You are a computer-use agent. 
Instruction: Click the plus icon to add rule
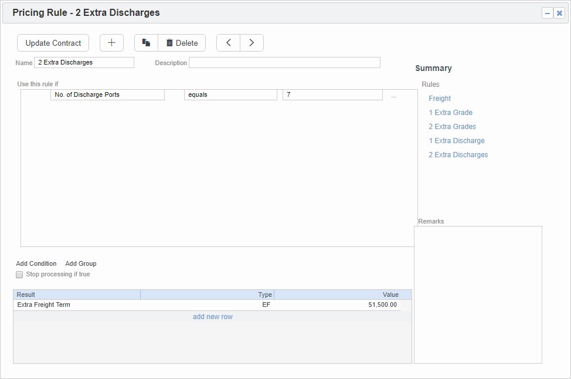[111, 43]
